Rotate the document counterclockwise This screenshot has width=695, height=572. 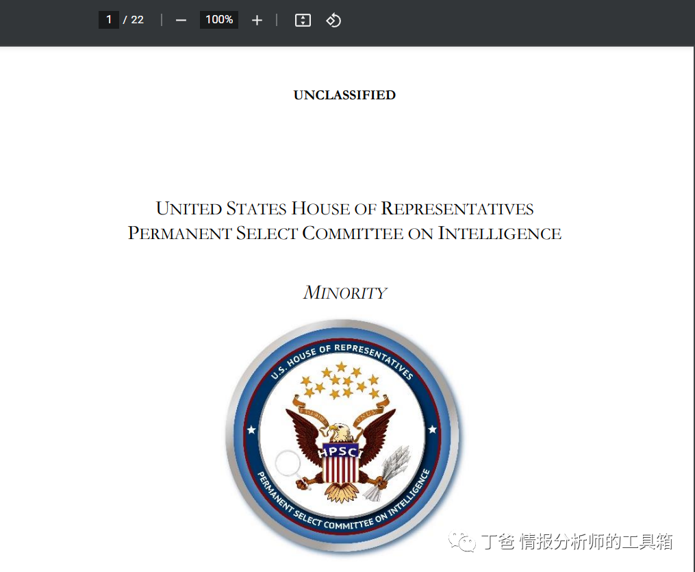coord(333,21)
